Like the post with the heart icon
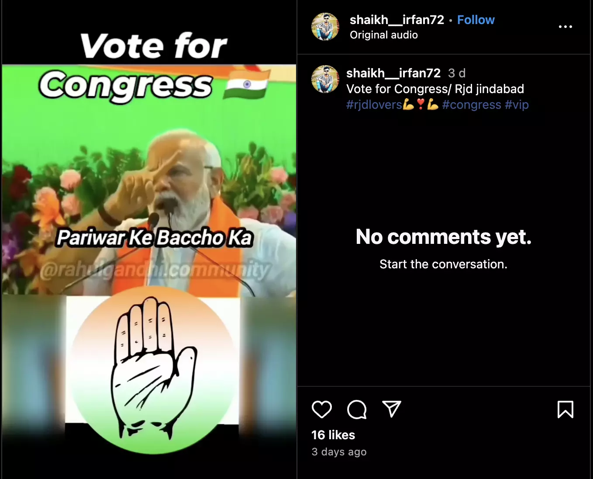 (322, 410)
